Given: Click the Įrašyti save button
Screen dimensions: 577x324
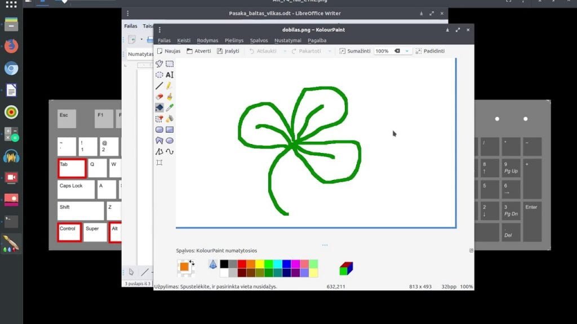Looking at the screenshot, I should tap(228, 51).
